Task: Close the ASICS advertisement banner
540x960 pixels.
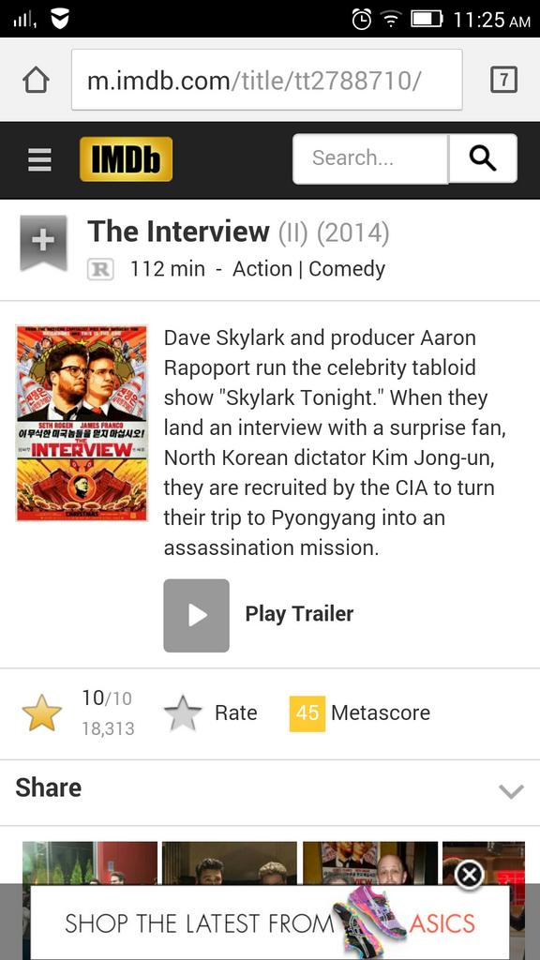Action: [469, 877]
